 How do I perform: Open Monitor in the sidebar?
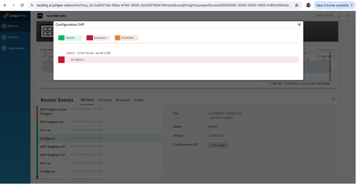click(x=15, y=26)
